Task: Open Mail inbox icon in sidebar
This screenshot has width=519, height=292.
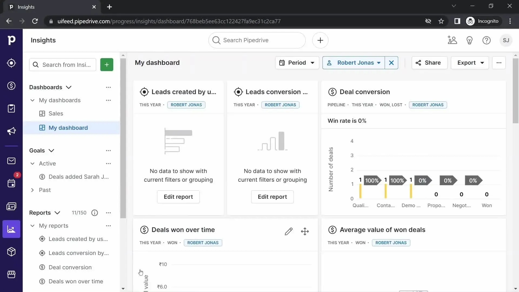Action: click(11, 161)
